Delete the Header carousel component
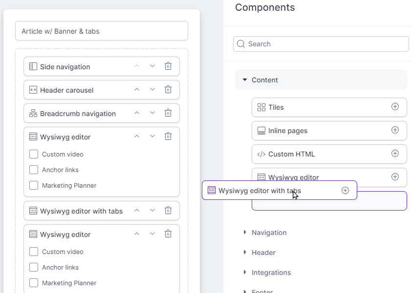This screenshot has width=411, height=293. [168, 90]
